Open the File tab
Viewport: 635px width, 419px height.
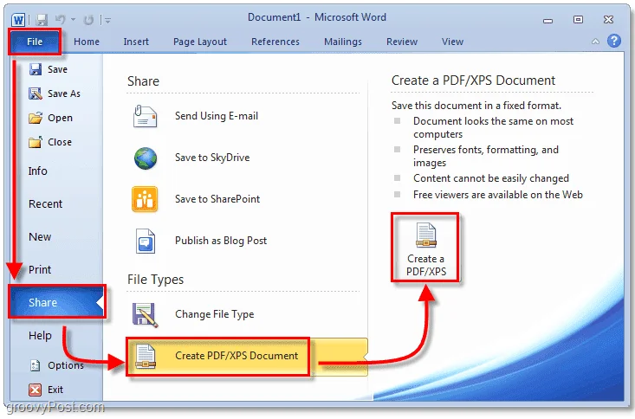[35, 42]
